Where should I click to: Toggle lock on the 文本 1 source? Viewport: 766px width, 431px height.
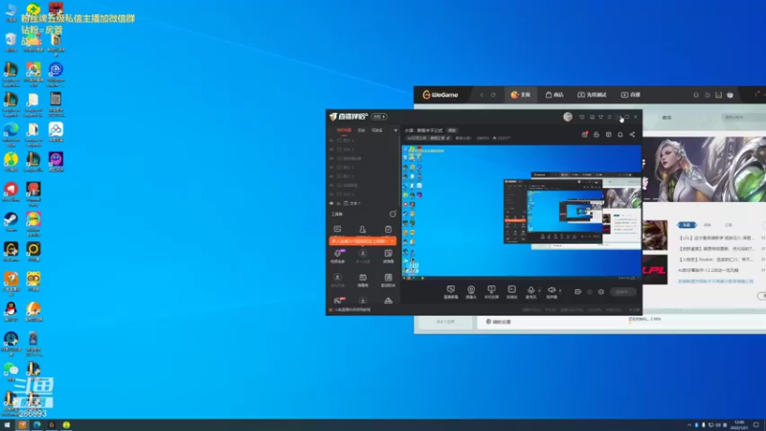(339, 203)
